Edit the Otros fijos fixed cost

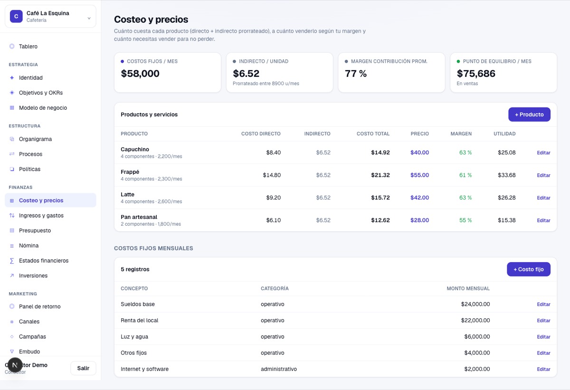point(543,353)
